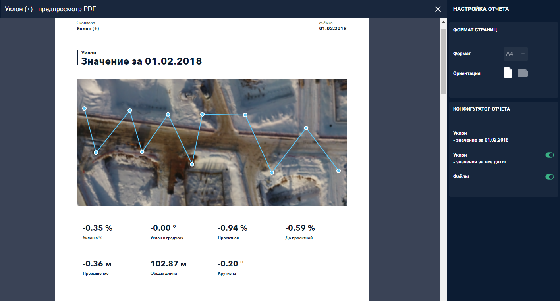Select portrait page orientation icon
This screenshot has height=301, width=560.
(508, 73)
